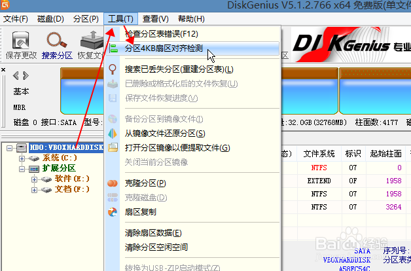Click the Recover Files (恢复文件) toolbar icon
Screen dimensions: 411x271
point(92,41)
